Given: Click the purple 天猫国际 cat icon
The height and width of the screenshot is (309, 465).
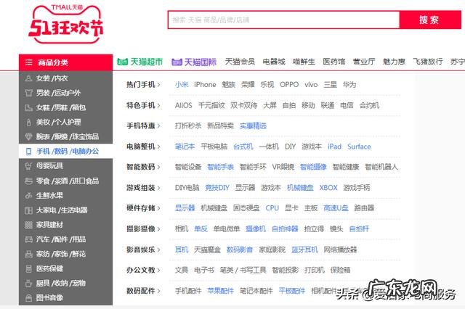Looking at the screenshot, I should point(177,62).
